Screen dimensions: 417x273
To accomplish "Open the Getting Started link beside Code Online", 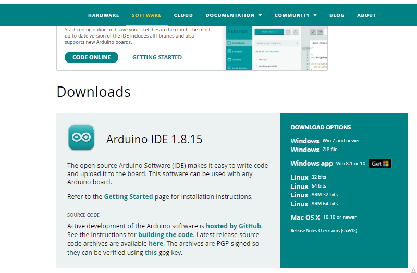I will (157, 57).
